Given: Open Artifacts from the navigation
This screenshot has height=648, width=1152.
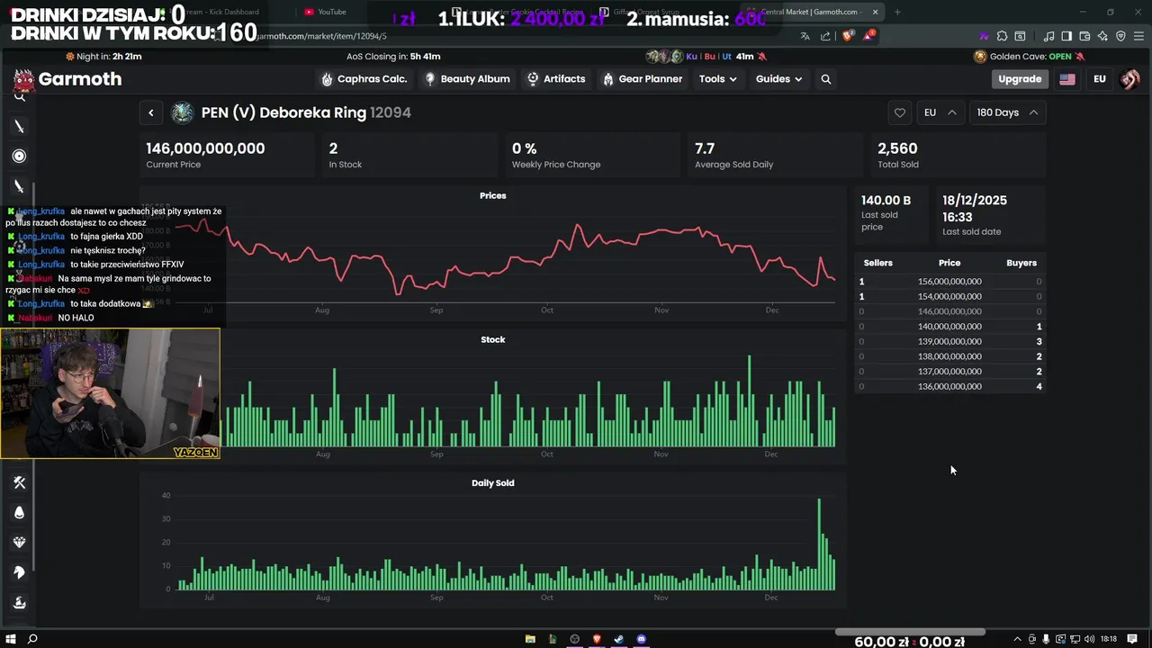Looking at the screenshot, I should (x=556, y=79).
